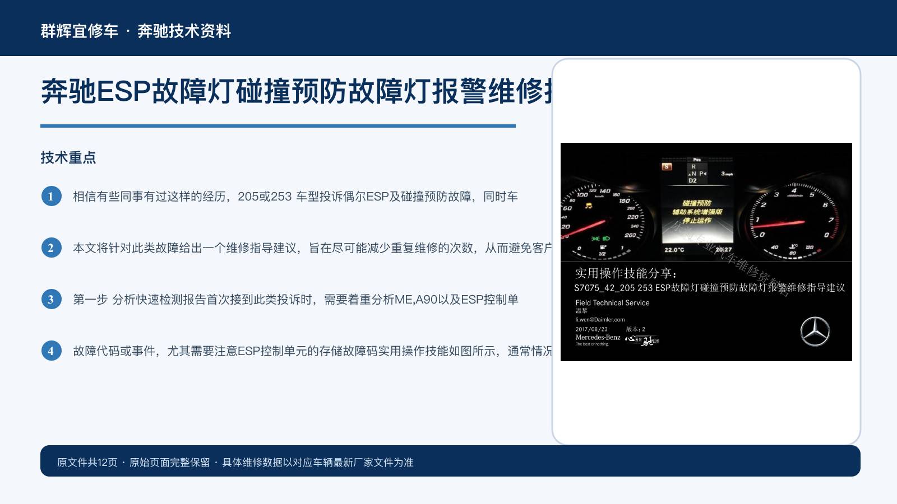897x504 pixels.
Task: Click the Mercedes-Benz wordmark text
Action: [598, 337]
